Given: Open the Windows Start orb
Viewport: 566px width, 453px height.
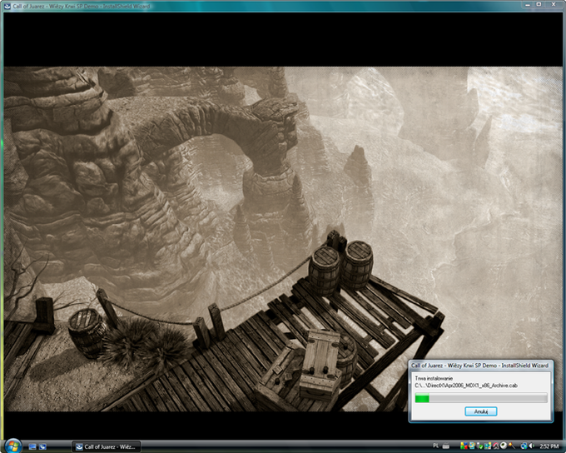Looking at the screenshot, I should (x=12, y=446).
